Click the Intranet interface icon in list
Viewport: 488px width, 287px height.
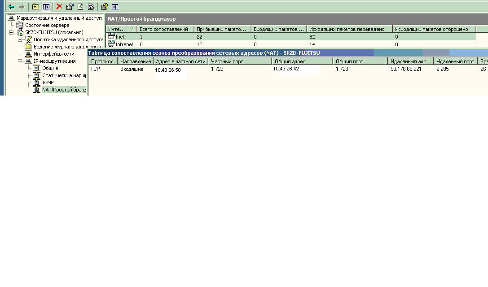pyautogui.click(x=111, y=44)
